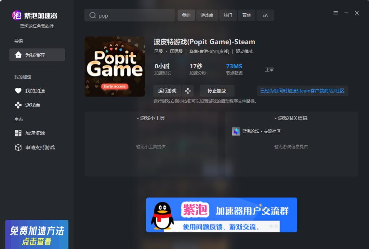The height and width of the screenshot is (249, 369).
Task: Click the 蓝泡论坛 star icon
Action: click(x=236, y=131)
